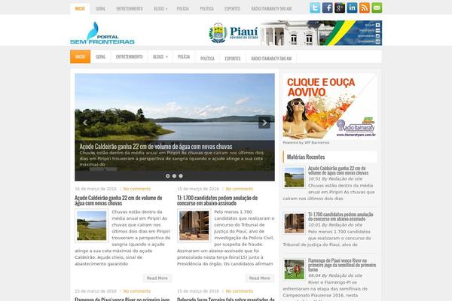
Task: Advance slider with the right arrow
Action: [x=264, y=123]
